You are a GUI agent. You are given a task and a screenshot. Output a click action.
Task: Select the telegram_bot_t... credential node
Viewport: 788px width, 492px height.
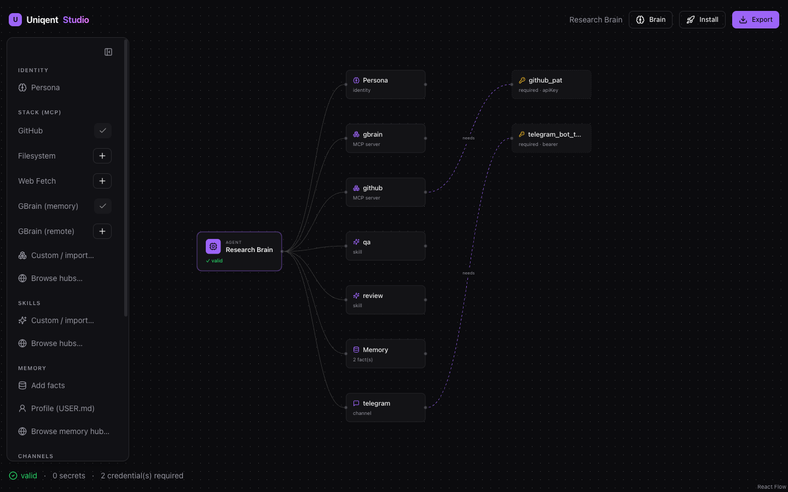coord(552,138)
